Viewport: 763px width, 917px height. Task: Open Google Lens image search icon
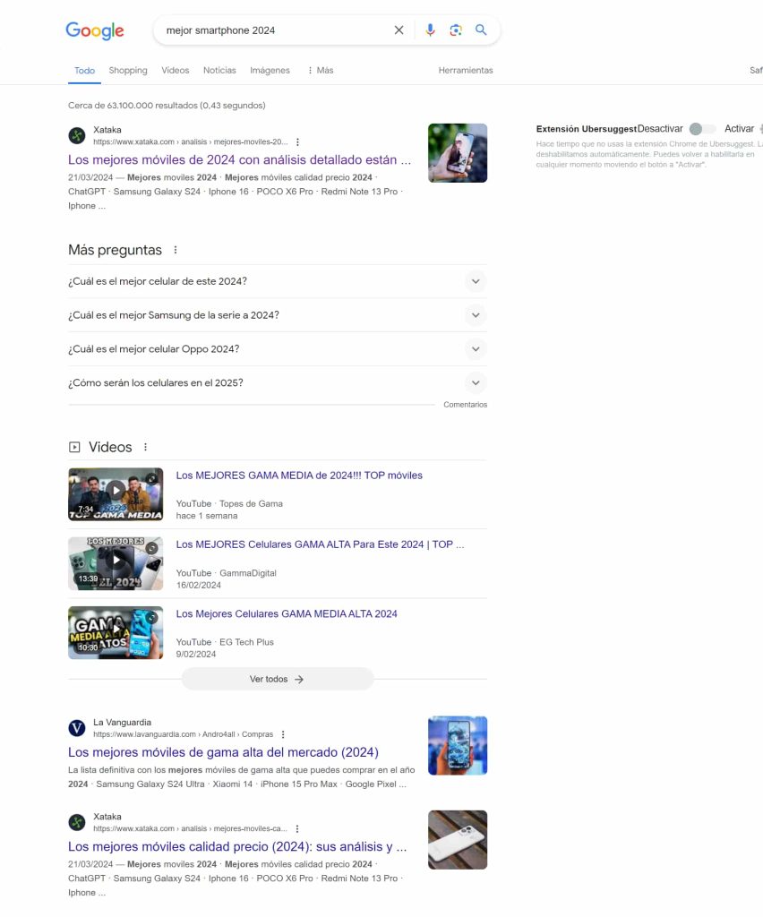coord(456,30)
